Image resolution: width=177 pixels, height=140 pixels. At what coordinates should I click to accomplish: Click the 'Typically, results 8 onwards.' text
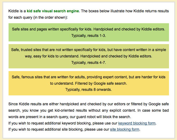pyautogui.click(x=88, y=90)
